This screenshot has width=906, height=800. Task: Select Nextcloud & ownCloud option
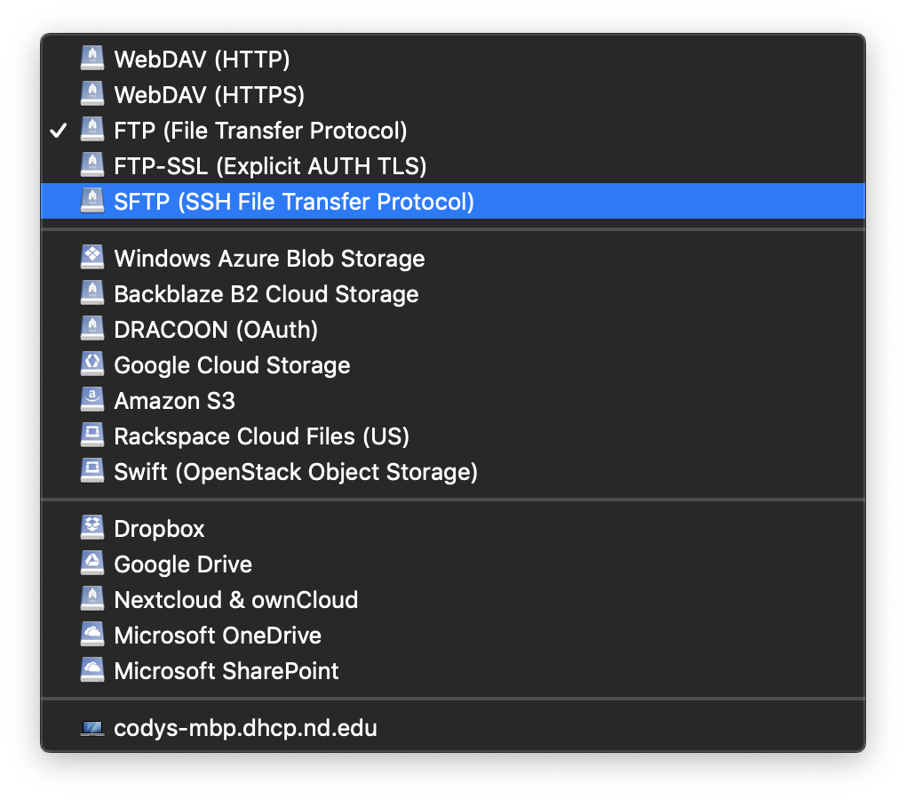pos(235,600)
